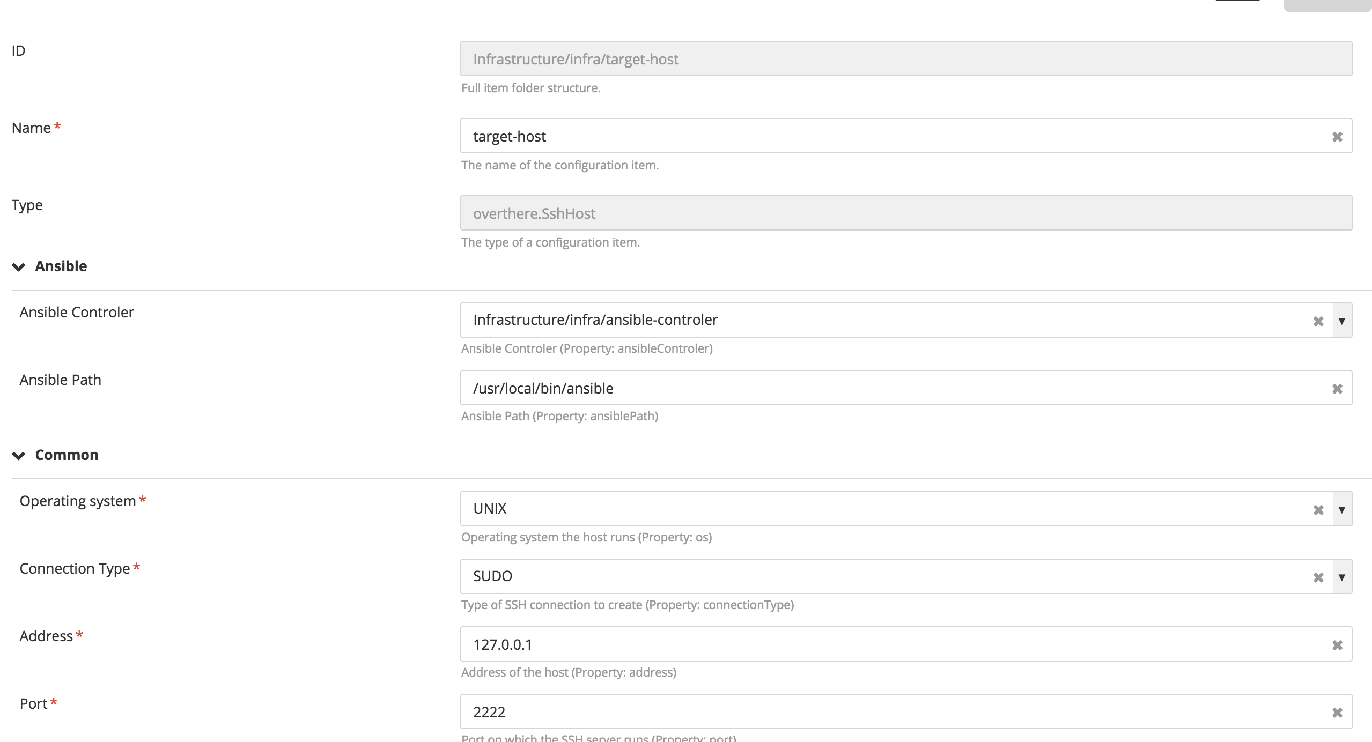Click into the Name input field

tap(858, 136)
